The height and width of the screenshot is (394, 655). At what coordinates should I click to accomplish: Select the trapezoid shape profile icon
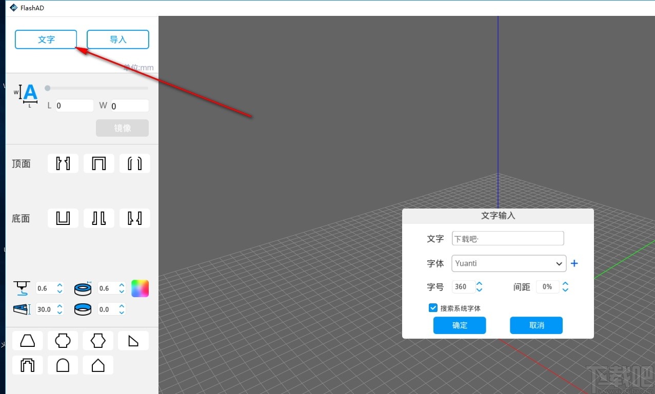pyautogui.click(x=27, y=340)
